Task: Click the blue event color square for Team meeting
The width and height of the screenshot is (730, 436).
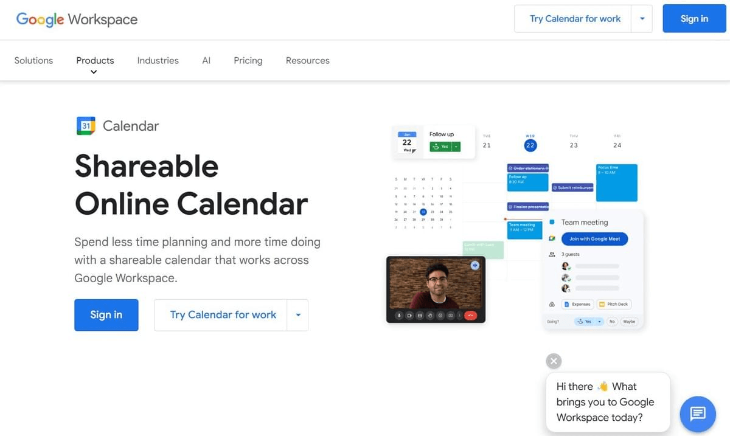Action: [552, 222]
